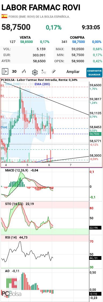Click the VENTA price 58,8500

coord(27,42)
